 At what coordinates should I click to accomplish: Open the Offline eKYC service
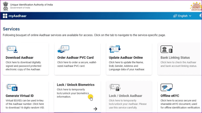(180, 97)
